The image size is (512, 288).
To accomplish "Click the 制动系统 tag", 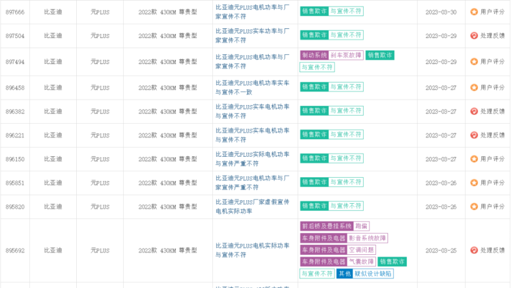I will pos(314,55).
